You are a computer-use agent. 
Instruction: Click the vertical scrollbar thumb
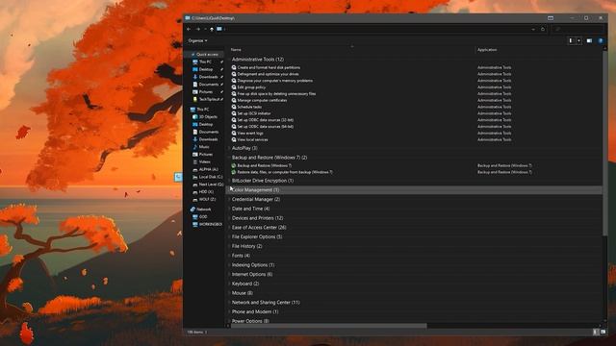tap(605, 142)
